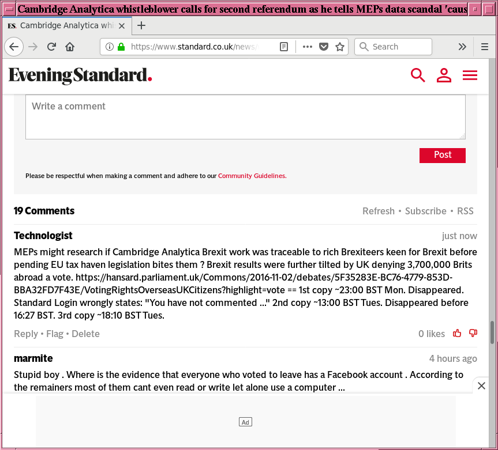Delete Technologist's comment
This screenshot has height=450, width=498.
tap(86, 334)
